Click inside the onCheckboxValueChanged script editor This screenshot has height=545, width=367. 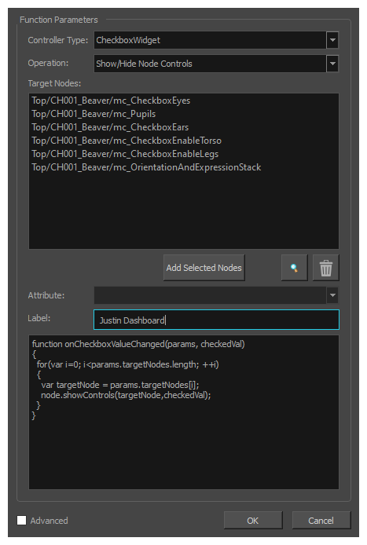pos(184,412)
